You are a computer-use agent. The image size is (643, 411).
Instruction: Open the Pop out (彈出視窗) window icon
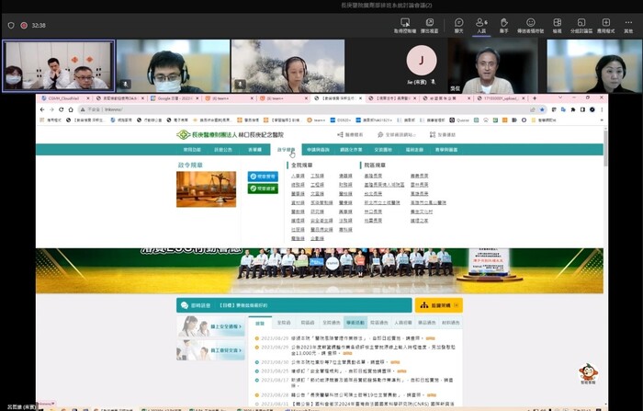(x=429, y=24)
